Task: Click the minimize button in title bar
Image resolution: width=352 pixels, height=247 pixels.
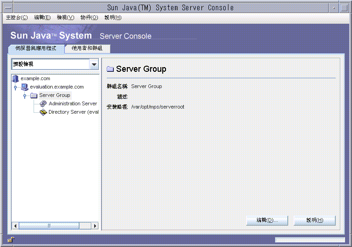Action: point(334,8)
